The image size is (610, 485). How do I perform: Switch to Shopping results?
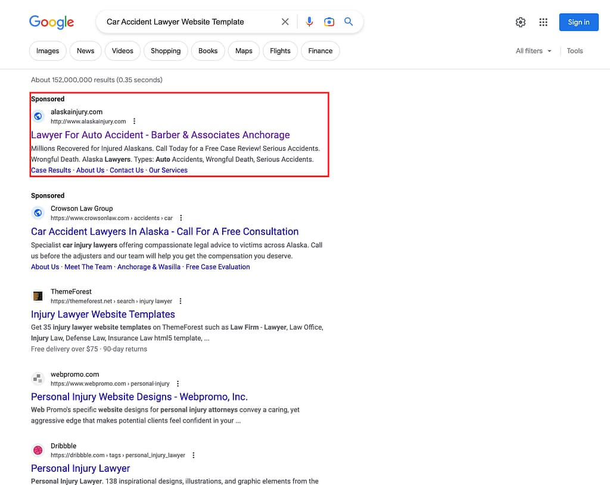click(x=166, y=51)
